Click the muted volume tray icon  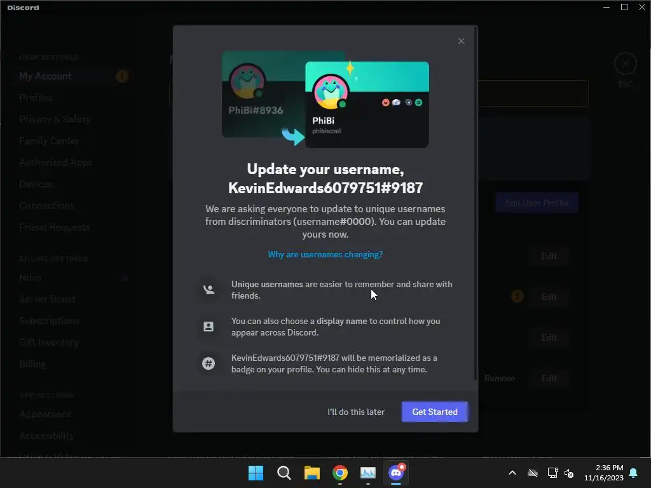tap(569, 473)
